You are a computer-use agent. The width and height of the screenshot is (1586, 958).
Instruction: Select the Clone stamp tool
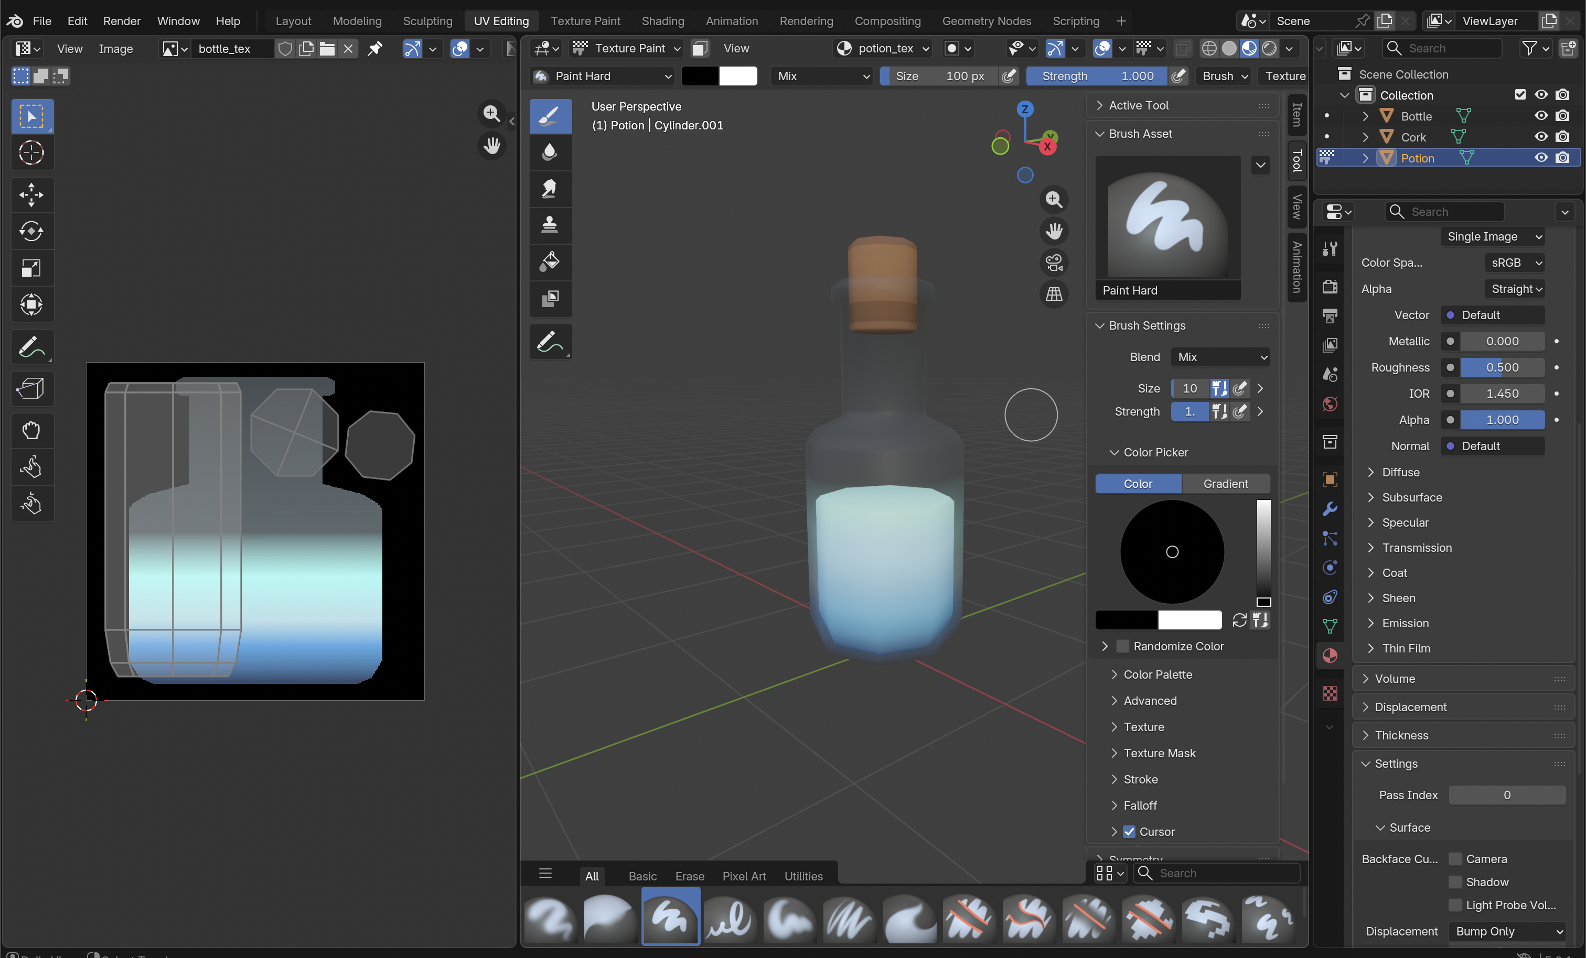pyautogui.click(x=550, y=224)
